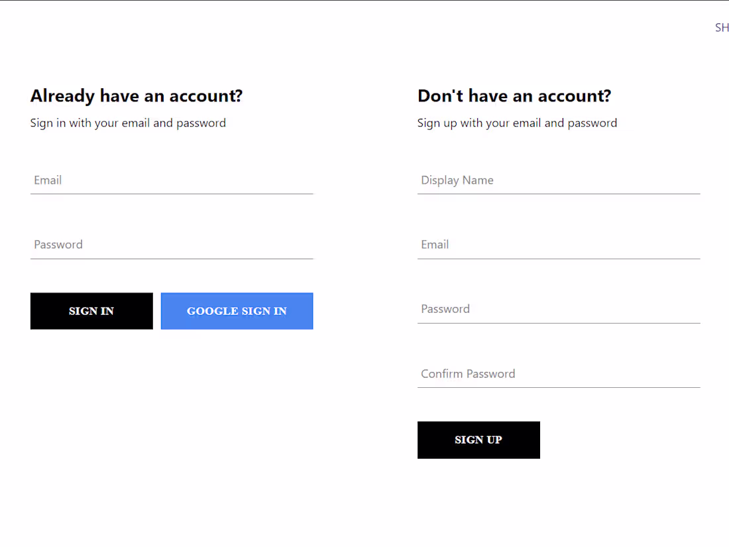Click the "Already have an account?" heading
729x547 pixels.
[137, 96]
